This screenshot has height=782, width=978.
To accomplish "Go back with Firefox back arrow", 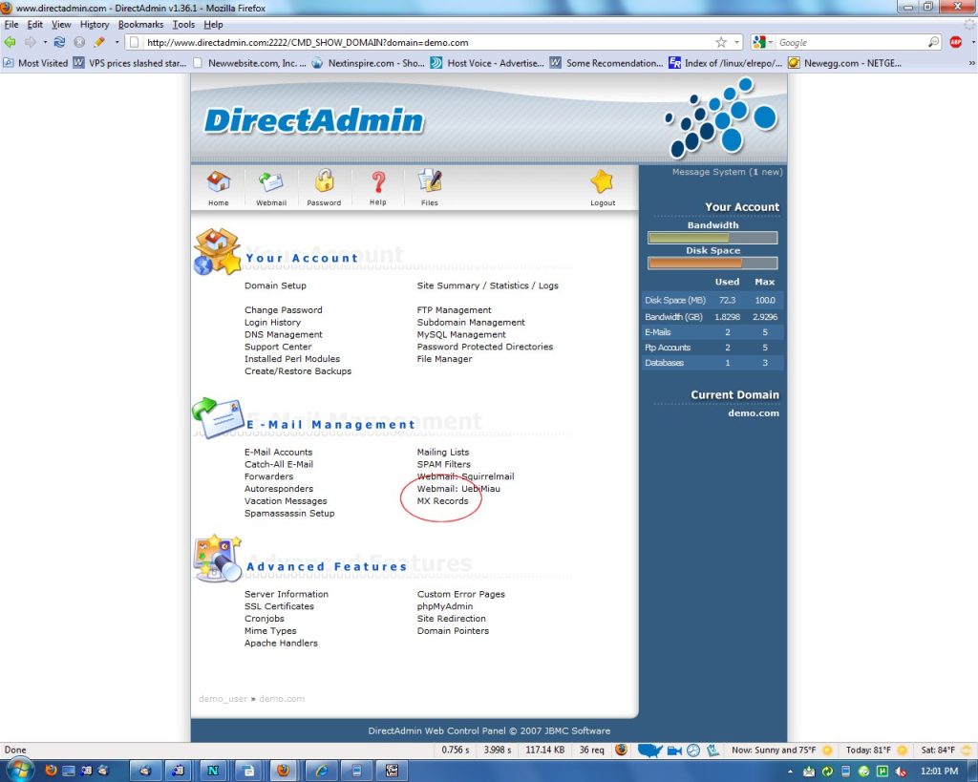I will (x=10, y=42).
